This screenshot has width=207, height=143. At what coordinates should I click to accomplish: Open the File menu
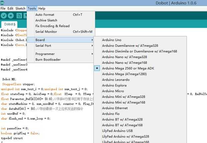tap(3, 8)
